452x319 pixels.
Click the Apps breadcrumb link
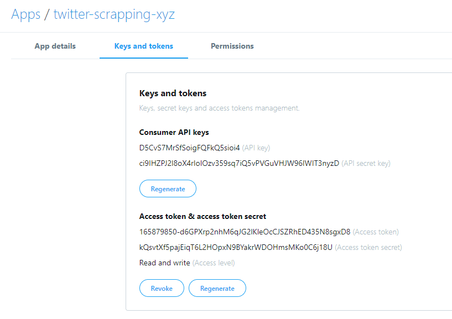[25, 14]
